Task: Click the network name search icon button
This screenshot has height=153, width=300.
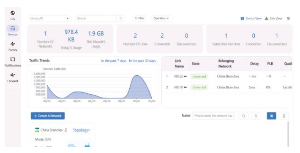Action: (244, 116)
